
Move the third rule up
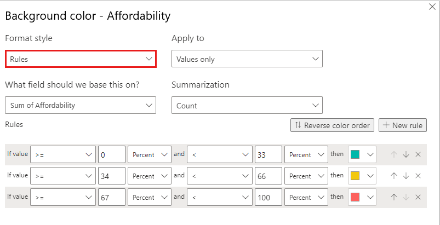(394, 197)
